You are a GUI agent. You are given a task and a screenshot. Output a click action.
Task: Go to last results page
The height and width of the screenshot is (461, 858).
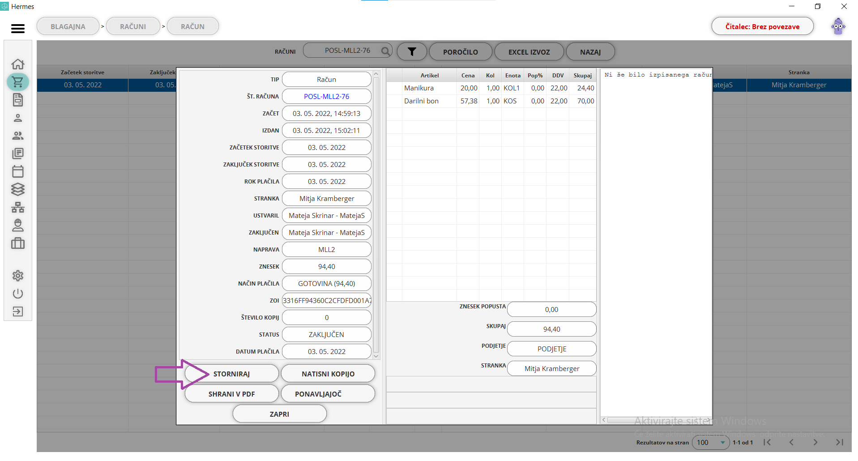840,442
